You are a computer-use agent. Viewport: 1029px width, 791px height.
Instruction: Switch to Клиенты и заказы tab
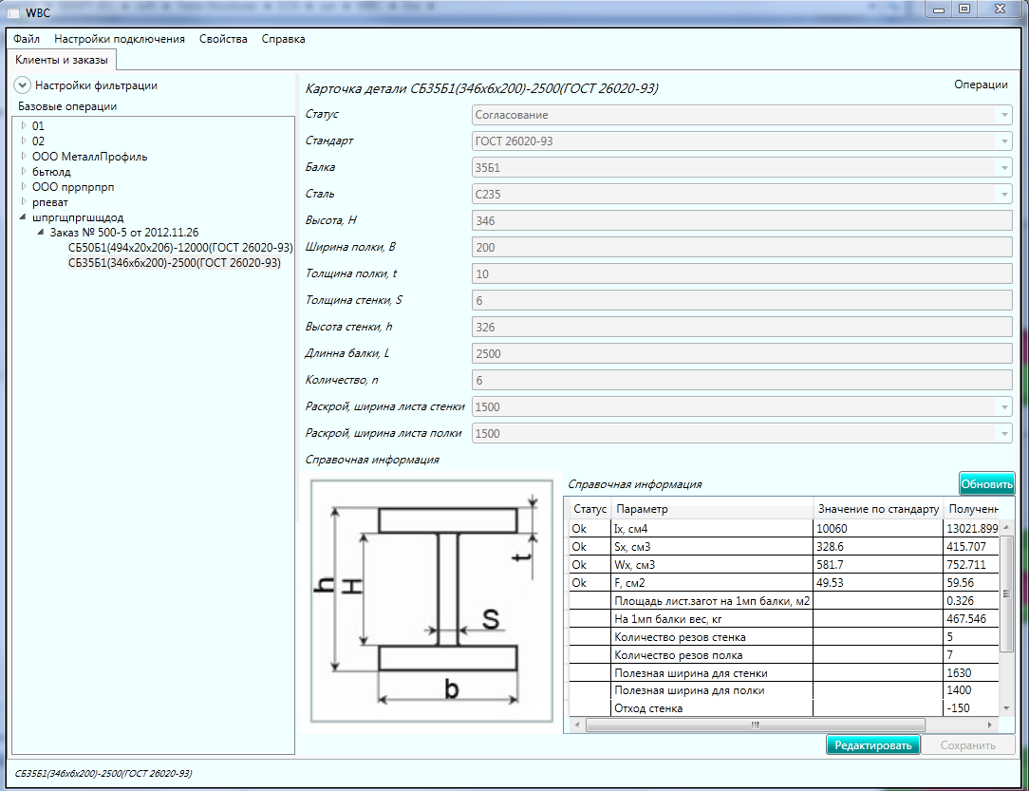point(62,61)
